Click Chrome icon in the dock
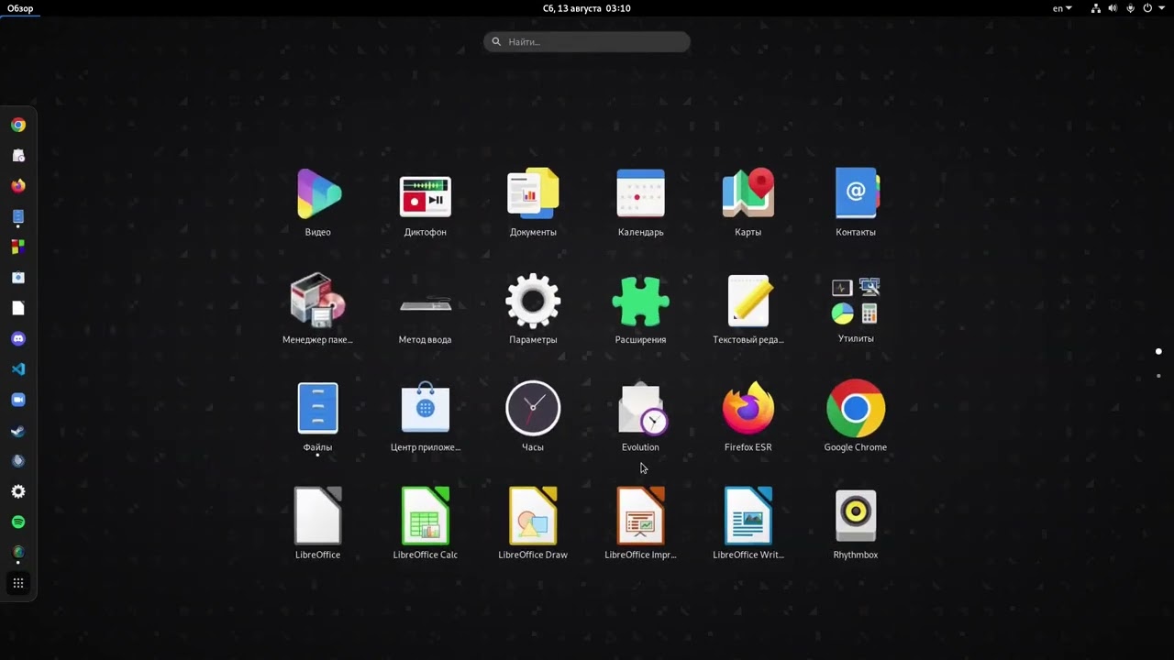 point(18,126)
